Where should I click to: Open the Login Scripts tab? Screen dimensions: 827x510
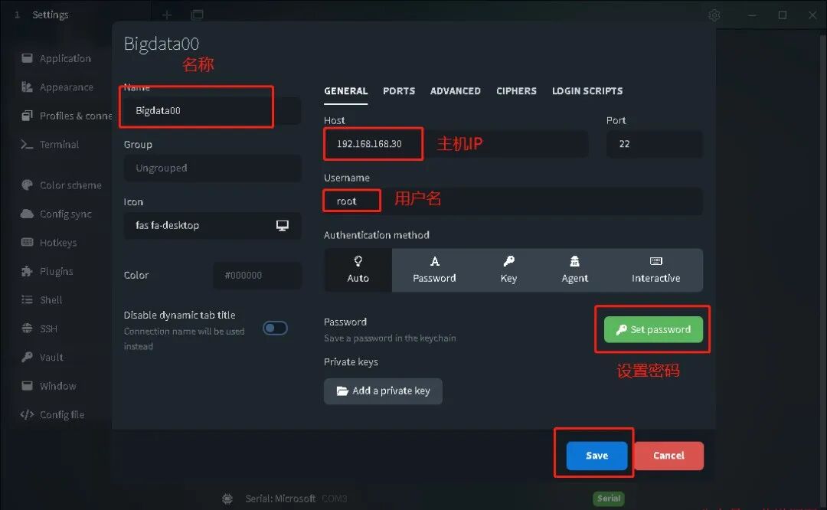(587, 91)
